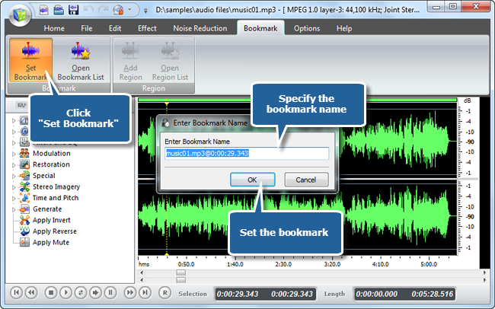Select Restoration in the effects tree
495x309 pixels.
point(51,164)
